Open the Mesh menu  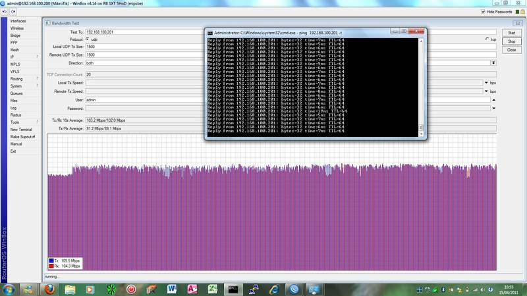pyautogui.click(x=14, y=50)
